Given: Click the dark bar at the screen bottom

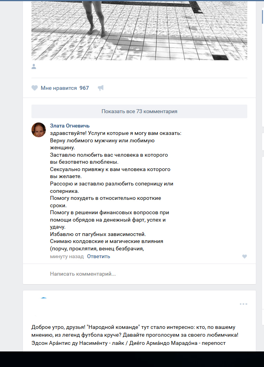Looking at the screenshot, I should click(x=132, y=359).
